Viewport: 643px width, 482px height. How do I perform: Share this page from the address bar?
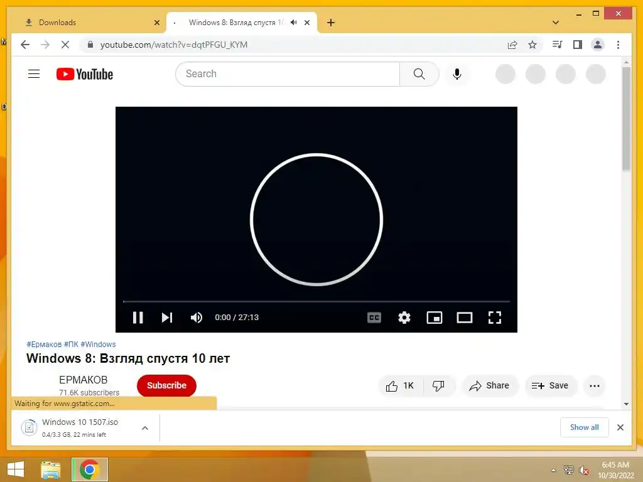(512, 45)
